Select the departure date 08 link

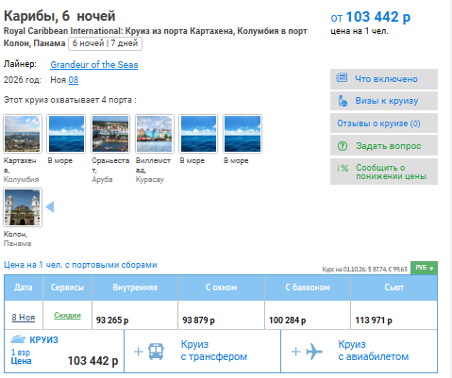coord(74,80)
